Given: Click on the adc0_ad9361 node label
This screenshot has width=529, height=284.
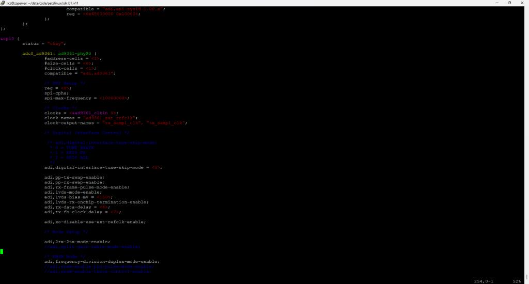Looking at the screenshot, I should (x=39, y=53).
